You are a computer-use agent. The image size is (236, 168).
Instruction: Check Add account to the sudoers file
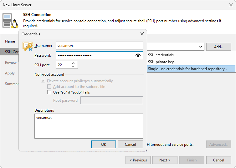pos(49,87)
